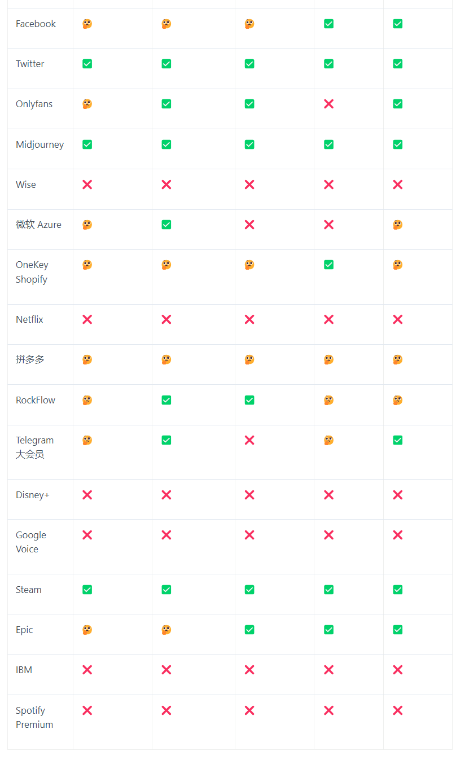The image size is (456, 760).
Task: Select the rightmost green checkmark in the Facebook row
Action: pos(397,24)
